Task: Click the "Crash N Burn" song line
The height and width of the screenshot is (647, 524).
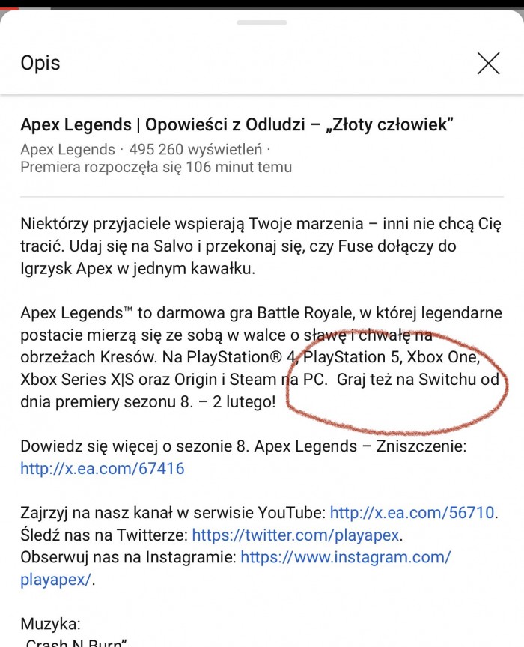Action: [75, 643]
